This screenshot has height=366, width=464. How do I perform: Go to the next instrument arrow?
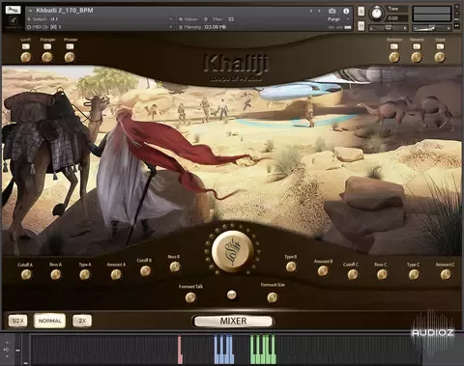[x=319, y=11]
